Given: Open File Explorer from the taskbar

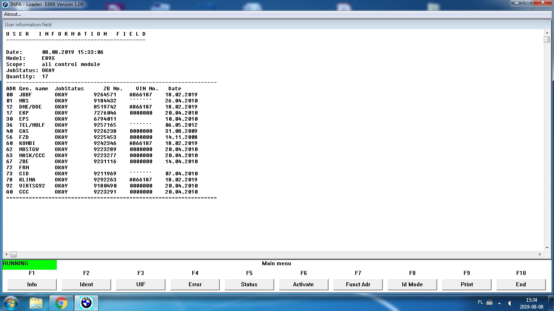Looking at the screenshot, I should point(36,303).
